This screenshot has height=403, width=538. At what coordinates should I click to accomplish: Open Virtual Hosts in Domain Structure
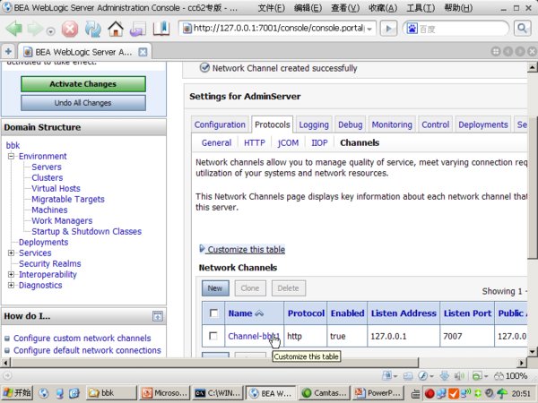coord(56,188)
